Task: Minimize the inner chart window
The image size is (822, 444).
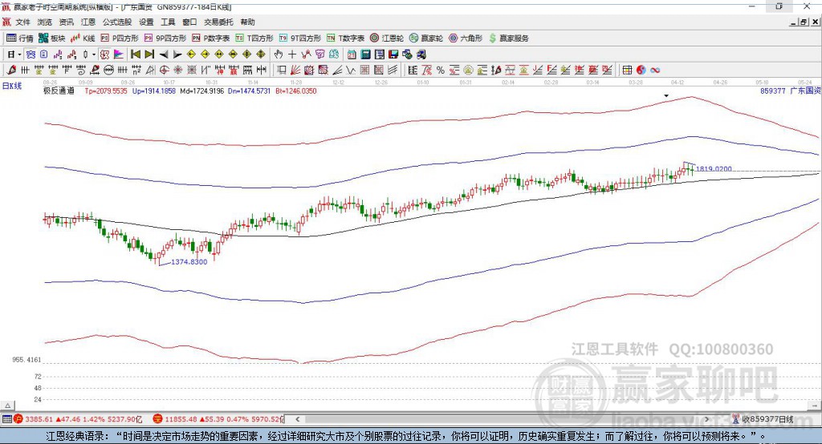Action: (x=794, y=22)
